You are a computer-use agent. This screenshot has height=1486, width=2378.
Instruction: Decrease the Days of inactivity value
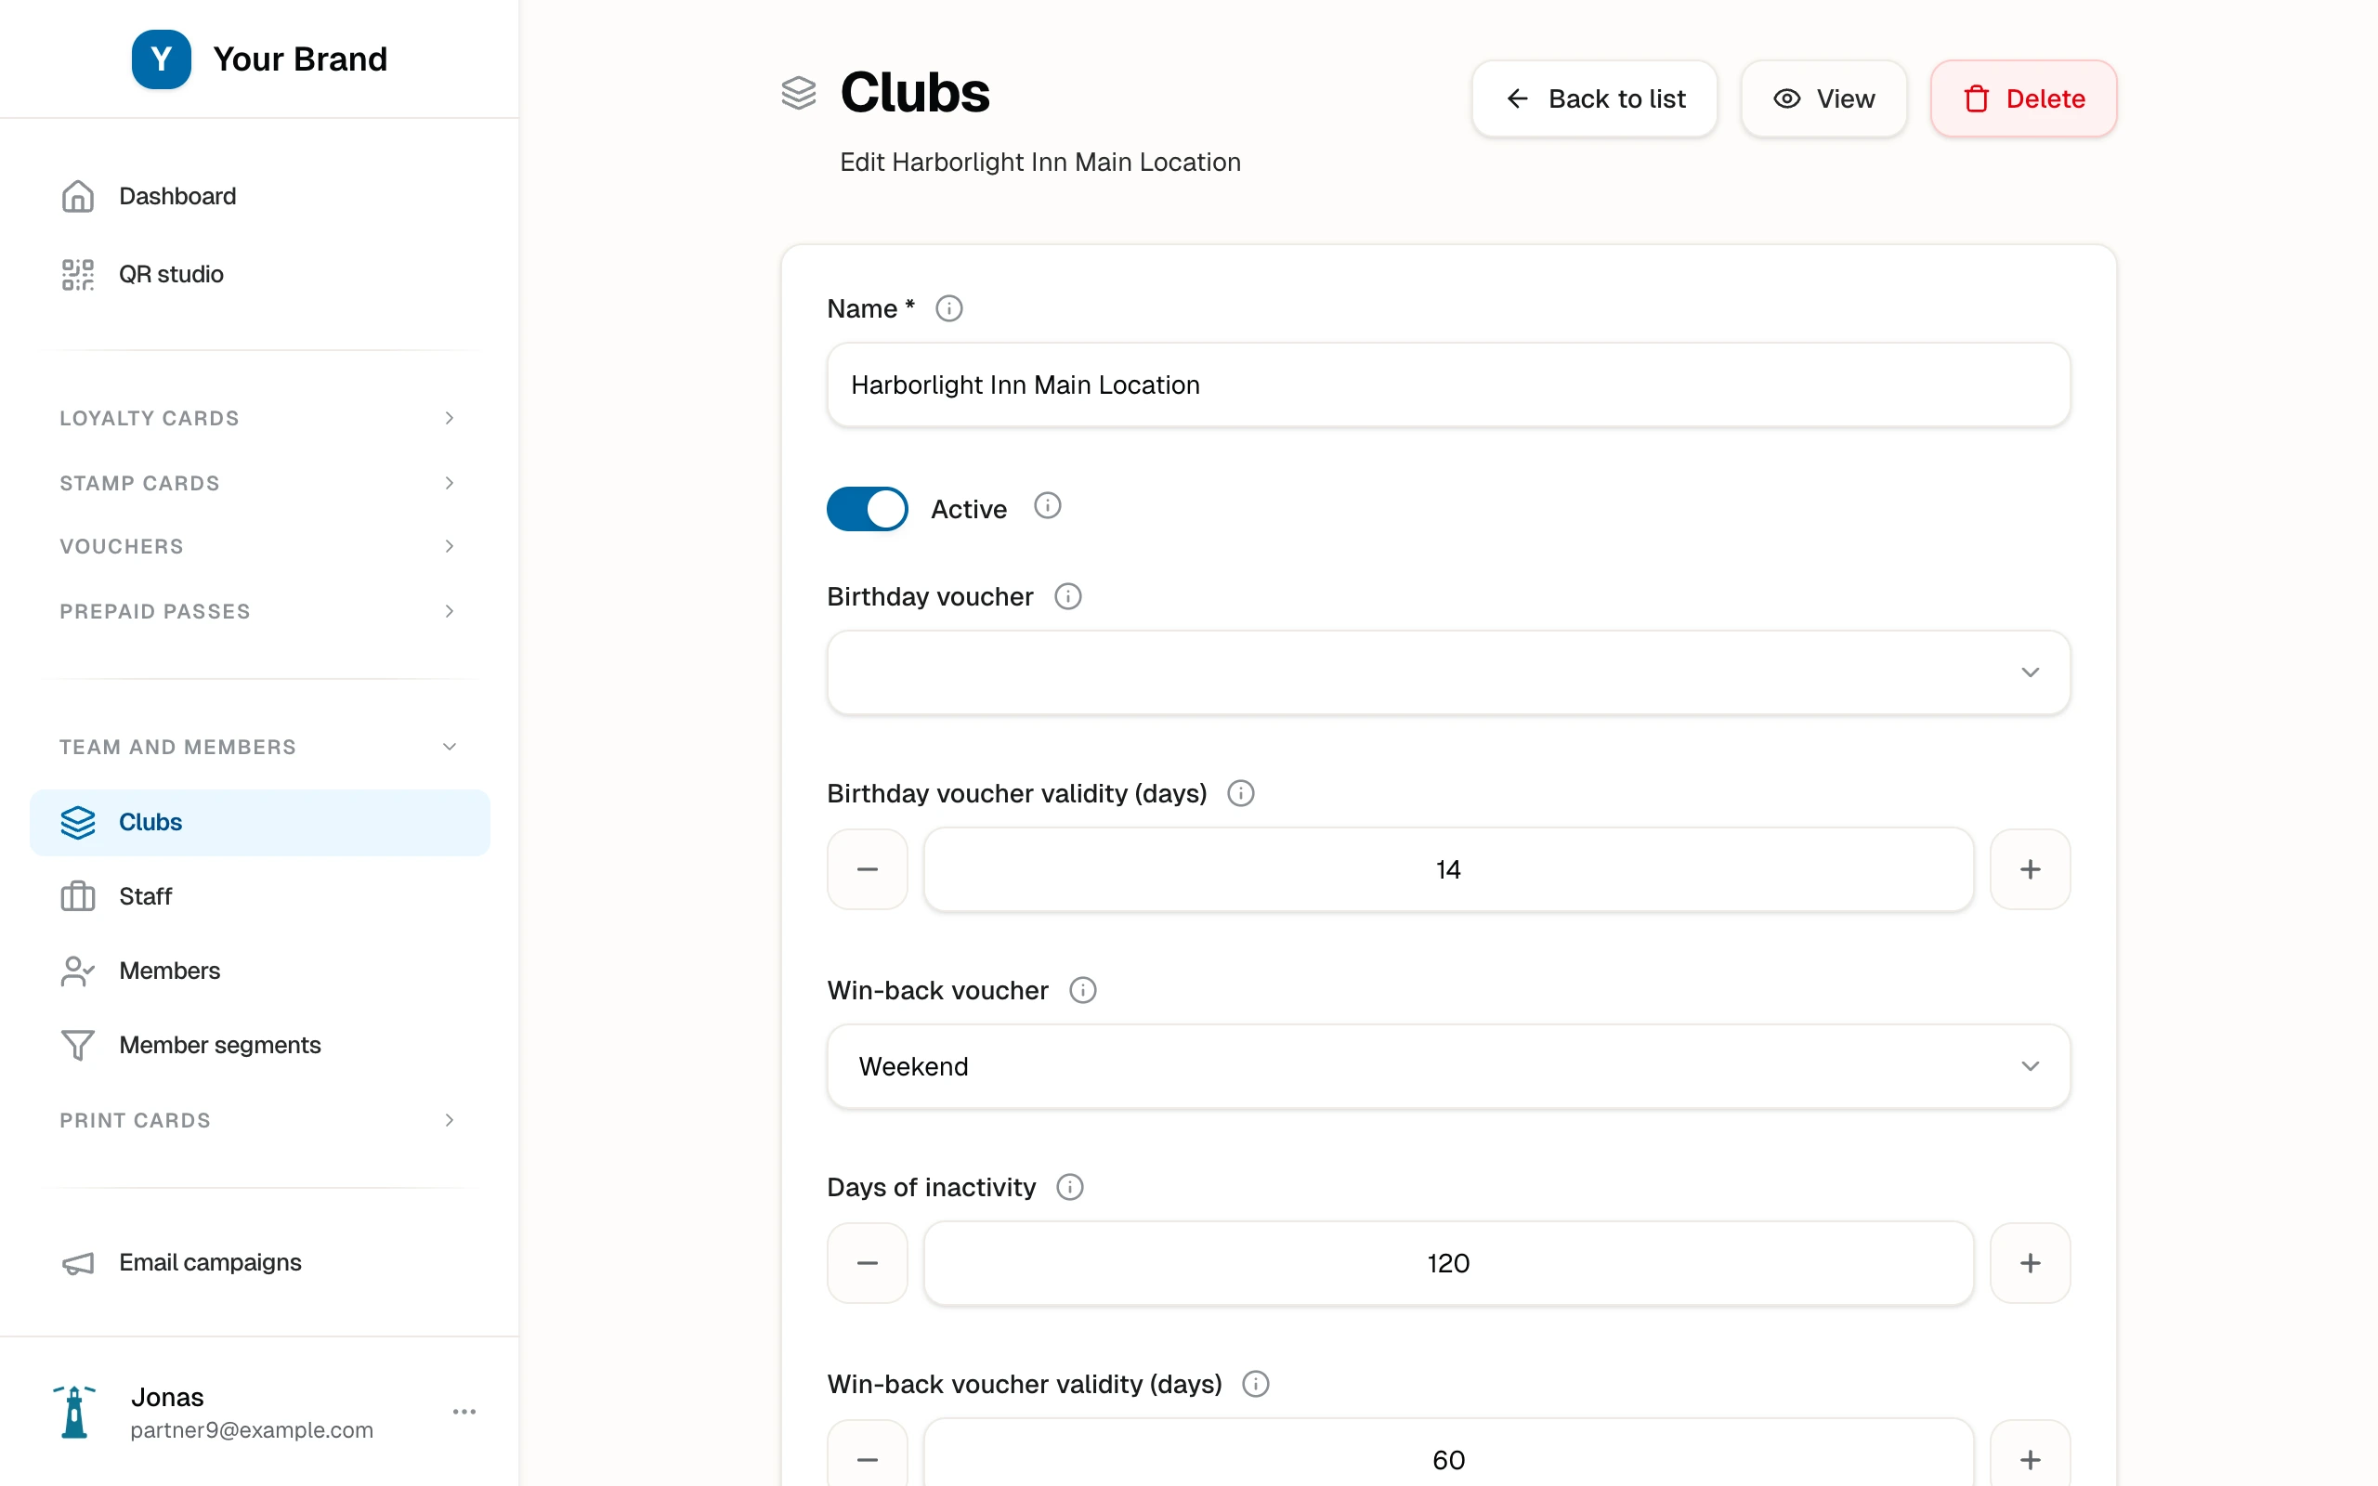point(867,1263)
